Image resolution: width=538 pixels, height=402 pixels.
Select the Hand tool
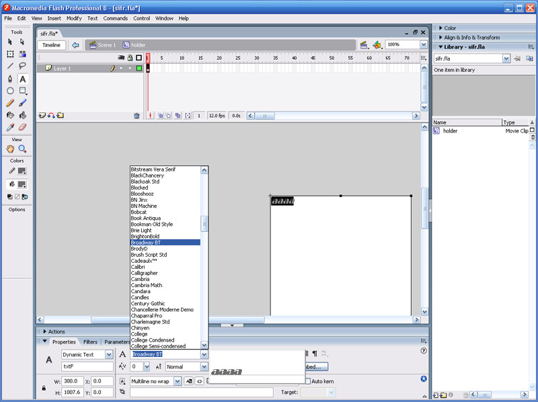coord(10,149)
